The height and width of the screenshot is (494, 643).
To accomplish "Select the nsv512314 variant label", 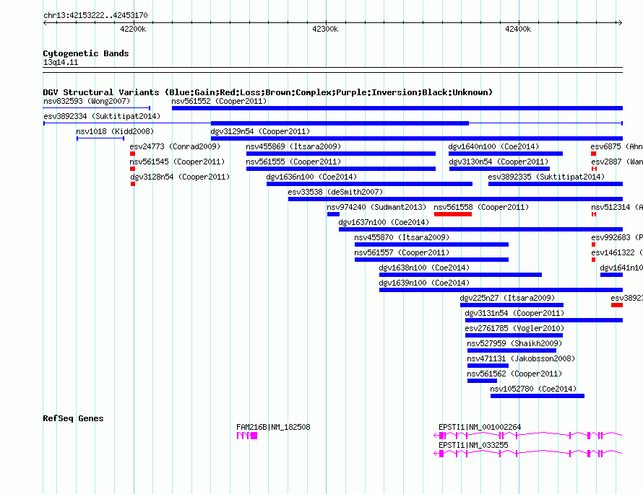I will pyautogui.click(x=616, y=207).
